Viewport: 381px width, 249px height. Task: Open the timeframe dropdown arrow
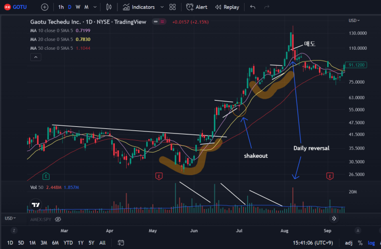pos(95,7)
